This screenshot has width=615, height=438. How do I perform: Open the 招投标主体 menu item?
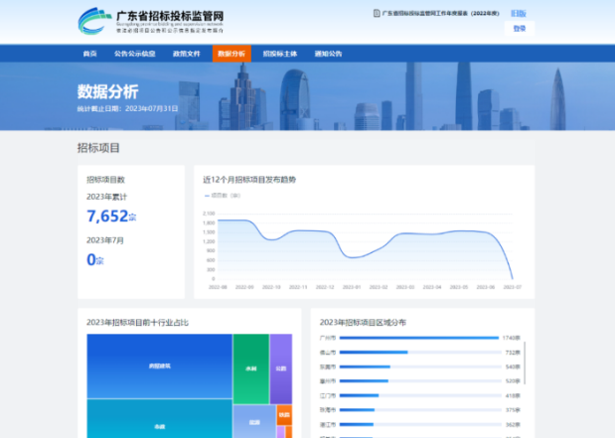coord(279,54)
